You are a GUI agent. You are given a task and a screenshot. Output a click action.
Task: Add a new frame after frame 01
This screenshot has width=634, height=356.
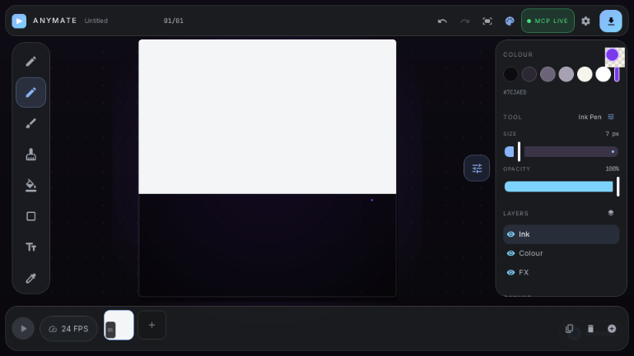point(152,325)
